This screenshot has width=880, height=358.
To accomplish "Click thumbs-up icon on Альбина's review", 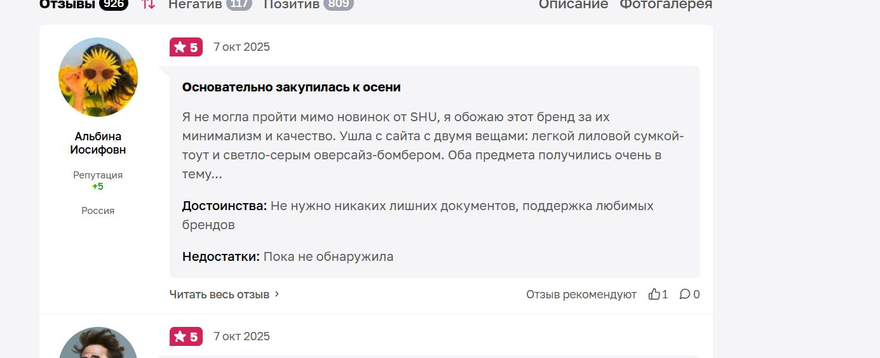I will point(654,295).
